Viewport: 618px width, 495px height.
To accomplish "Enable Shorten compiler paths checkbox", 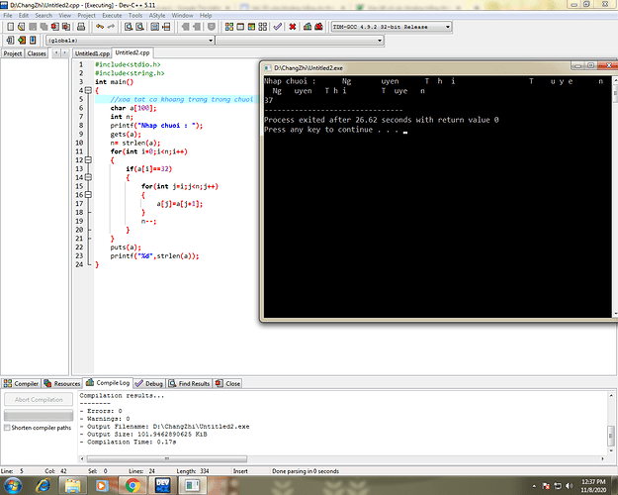I will click(x=7, y=428).
